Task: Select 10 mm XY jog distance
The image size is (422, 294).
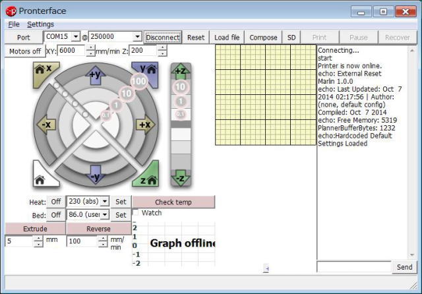Action: pos(127,94)
